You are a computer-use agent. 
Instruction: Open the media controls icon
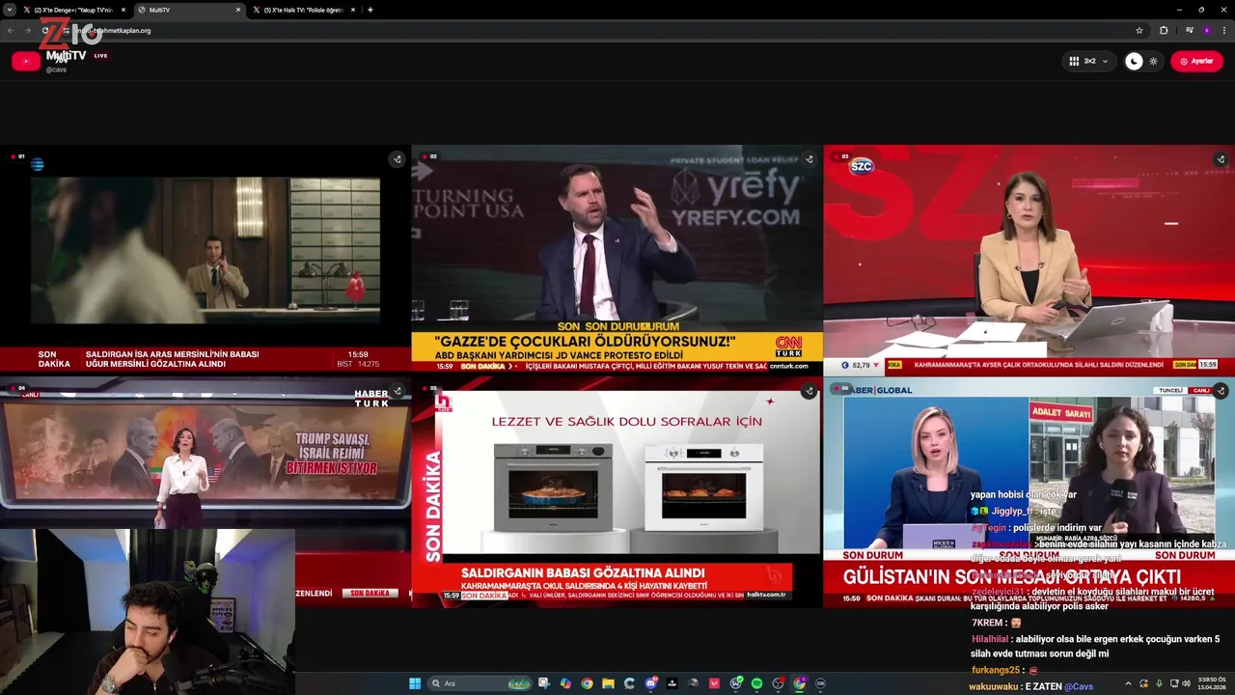click(x=1190, y=30)
